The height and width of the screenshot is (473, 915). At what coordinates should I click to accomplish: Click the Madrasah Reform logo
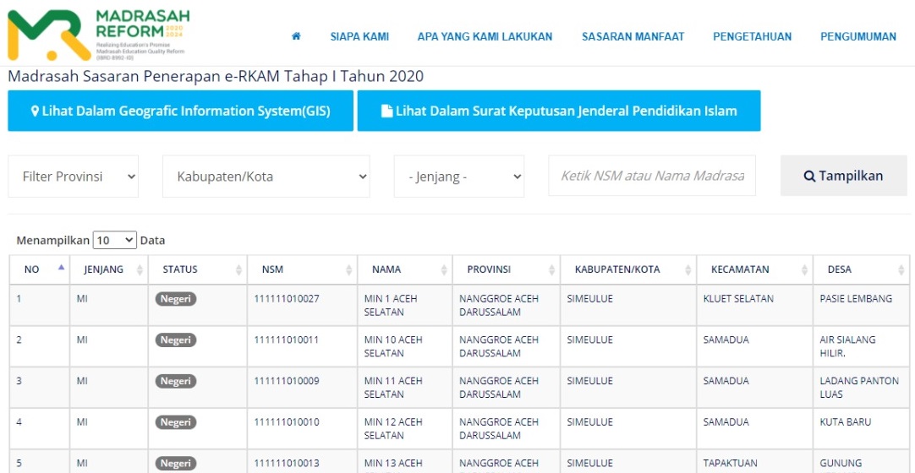coord(99,35)
